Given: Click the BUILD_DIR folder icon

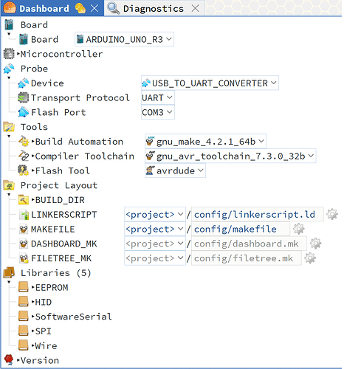Looking at the screenshot, I should 24,200.
